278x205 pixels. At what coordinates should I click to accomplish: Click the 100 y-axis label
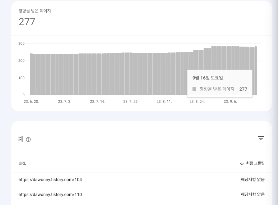click(21, 78)
